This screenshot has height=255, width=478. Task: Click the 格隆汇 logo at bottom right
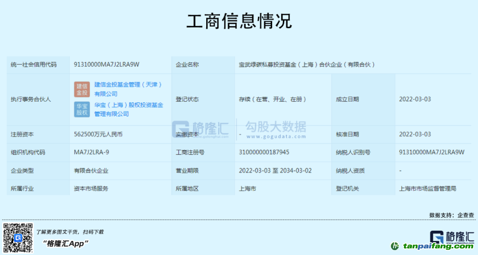[x=452, y=237]
